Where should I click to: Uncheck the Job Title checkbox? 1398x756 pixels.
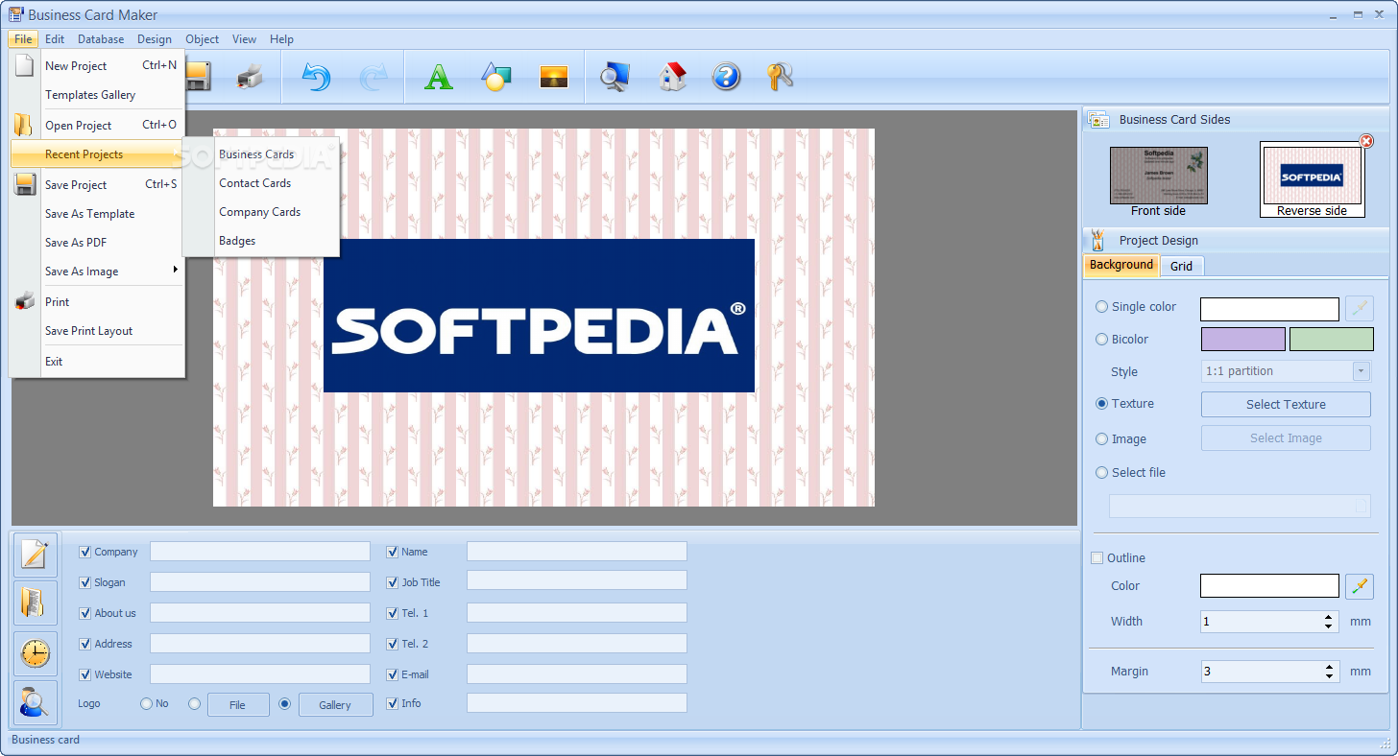392,582
